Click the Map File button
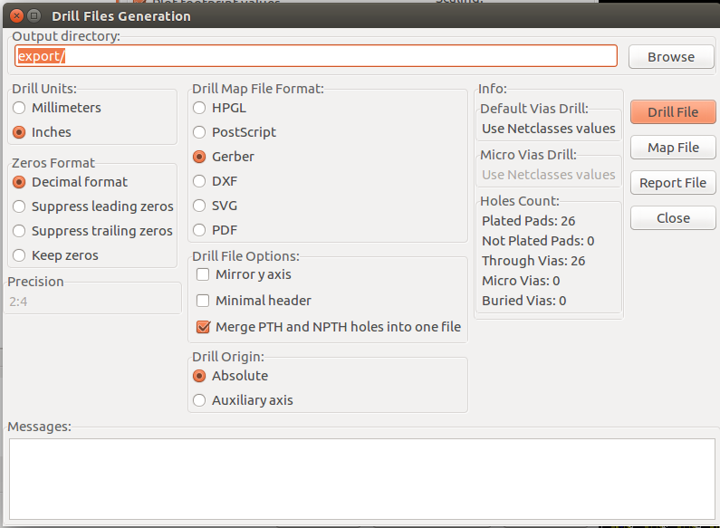 coord(673,148)
